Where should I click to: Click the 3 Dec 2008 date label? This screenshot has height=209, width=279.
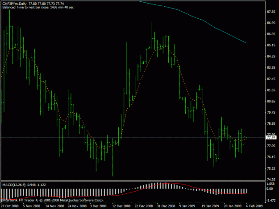(98, 206)
